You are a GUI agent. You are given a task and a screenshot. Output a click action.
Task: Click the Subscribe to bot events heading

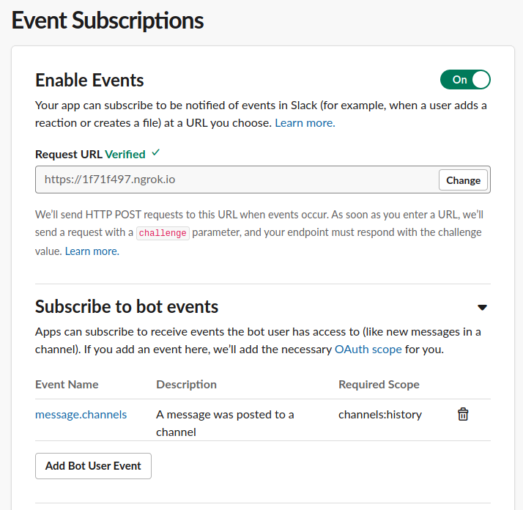(x=127, y=306)
